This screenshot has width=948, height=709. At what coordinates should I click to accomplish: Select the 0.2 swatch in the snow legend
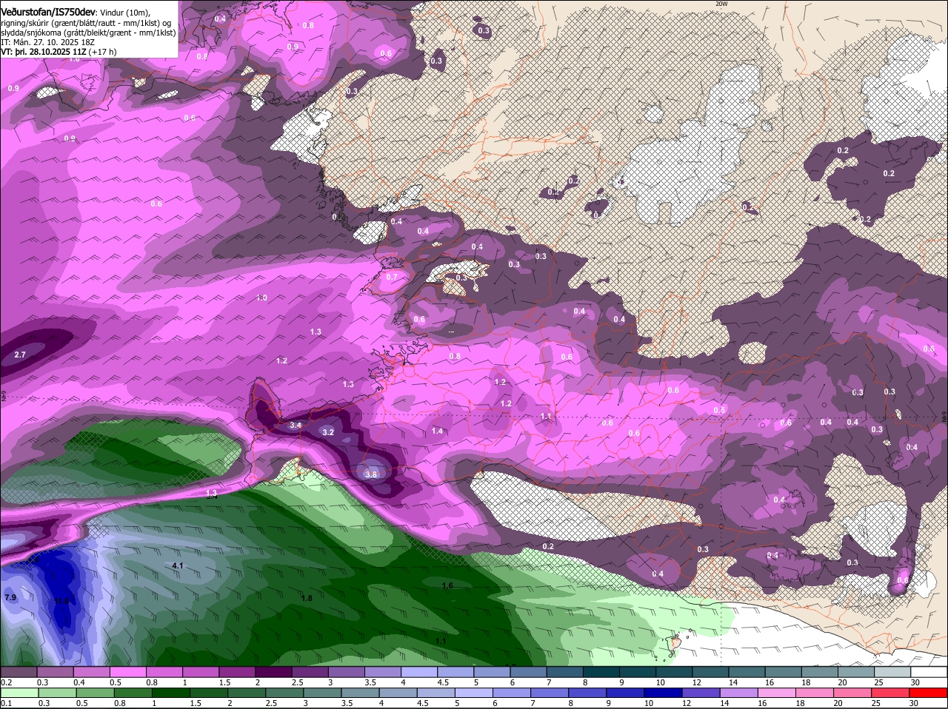(x=19, y=671)
